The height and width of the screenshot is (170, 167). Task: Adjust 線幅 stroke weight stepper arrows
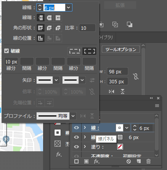pos(40,8)
